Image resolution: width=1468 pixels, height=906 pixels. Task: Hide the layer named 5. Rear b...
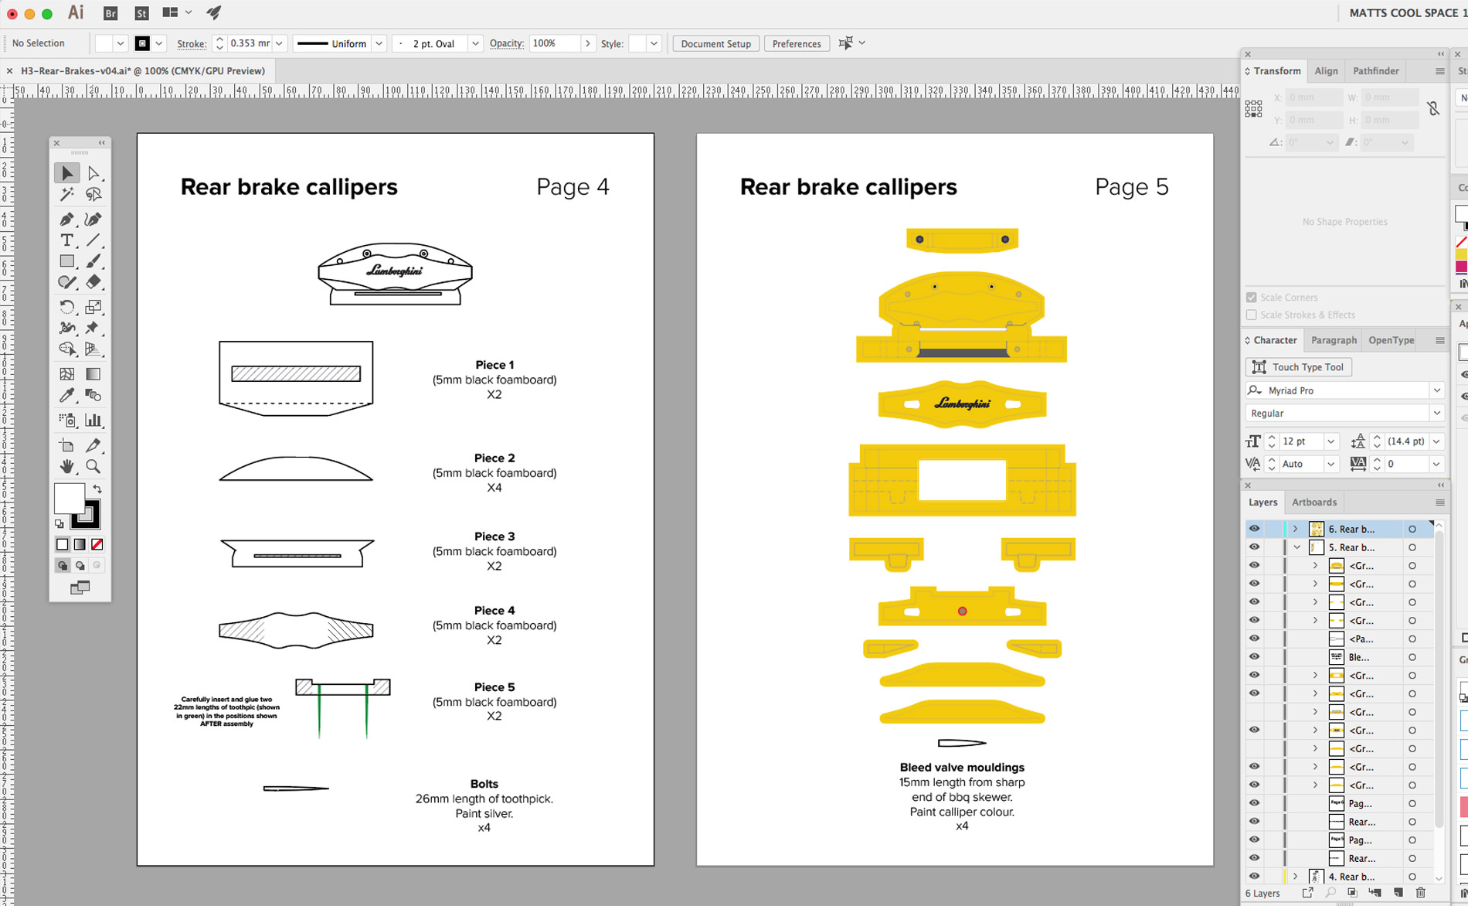pos(1254,547)
